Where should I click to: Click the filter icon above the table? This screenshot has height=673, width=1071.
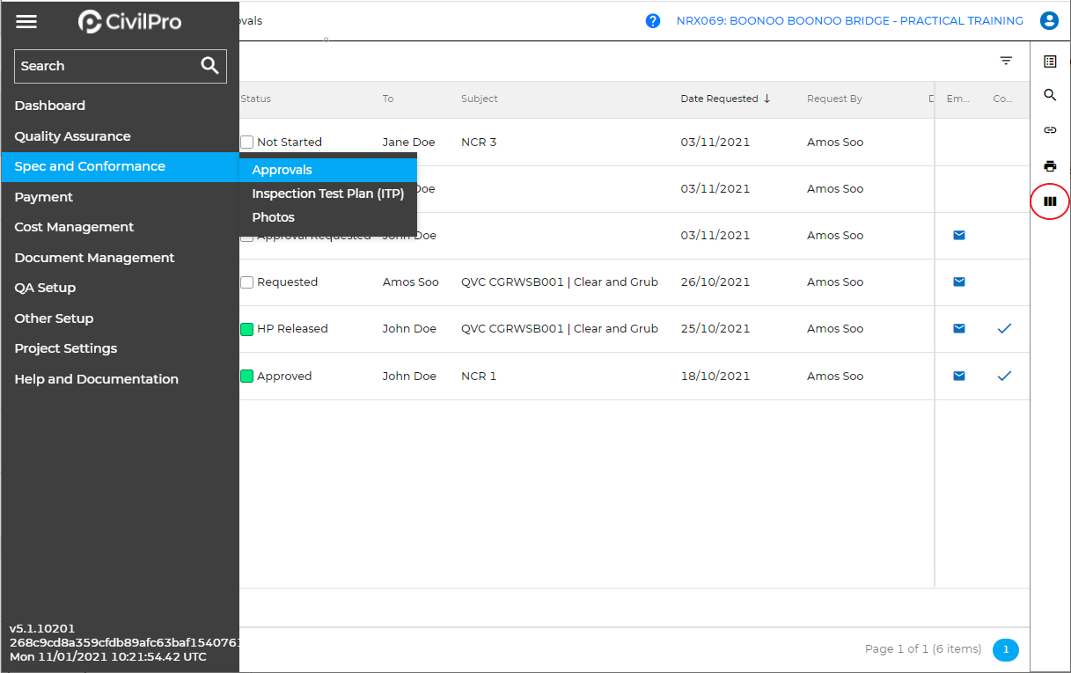pyautogui.click(x=1006, y=61)
